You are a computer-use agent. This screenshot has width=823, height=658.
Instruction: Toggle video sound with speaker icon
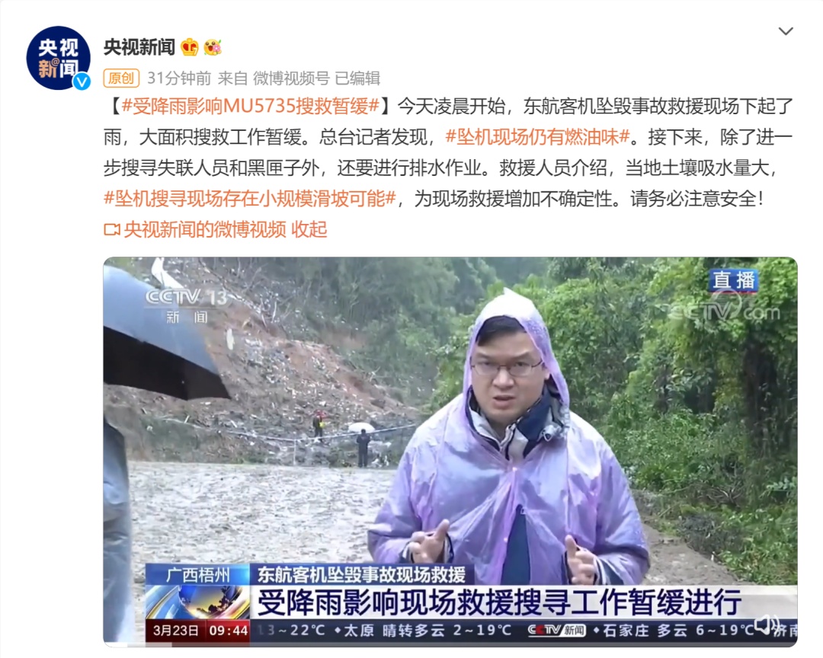[x=767, y=625]
